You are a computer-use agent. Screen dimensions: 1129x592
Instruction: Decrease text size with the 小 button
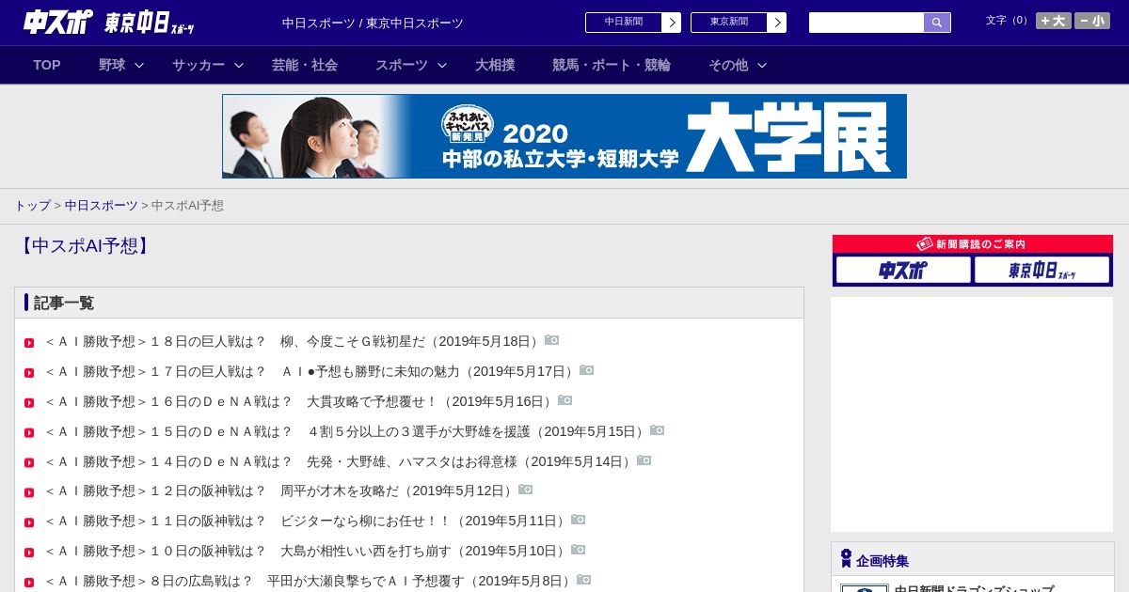click(x=1092, y=21)
